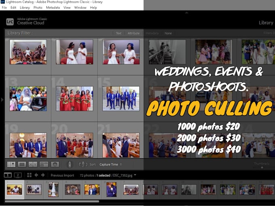The width and height of the screenshot is (275, 206).
Task: Collapse the top panel edge triangle
Action: click(186, 13)
